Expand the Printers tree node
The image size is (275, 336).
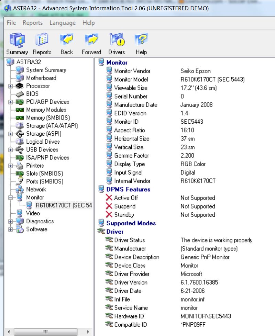click(x=10, y=166)
